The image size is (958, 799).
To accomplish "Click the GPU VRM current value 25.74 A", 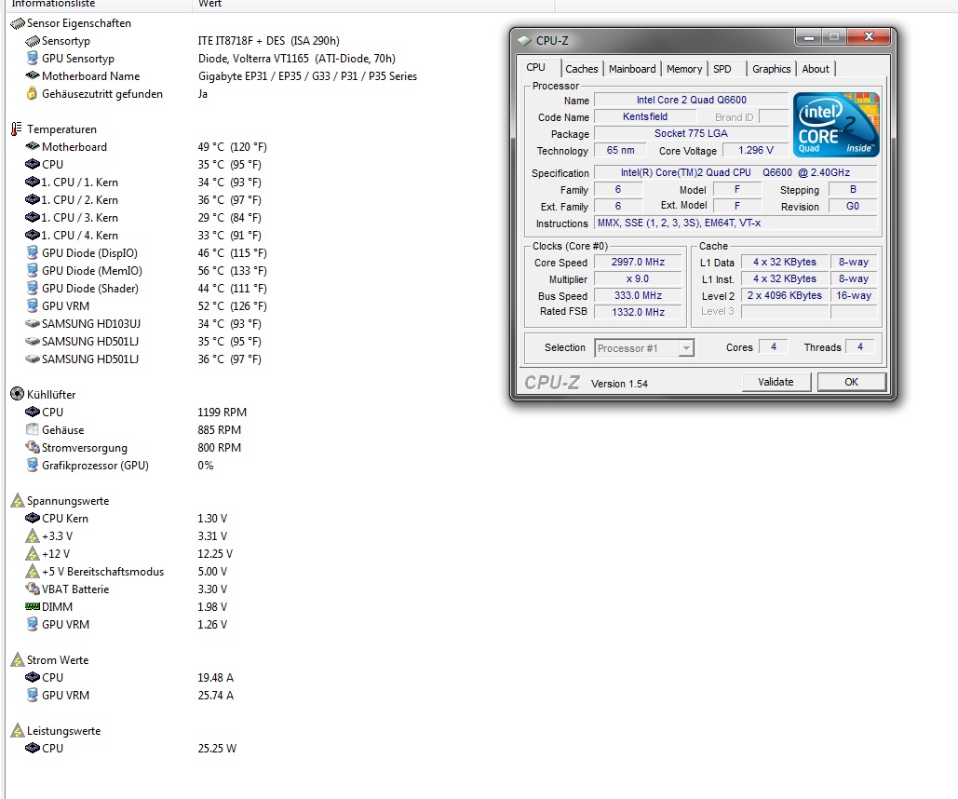I will [215, 695].
